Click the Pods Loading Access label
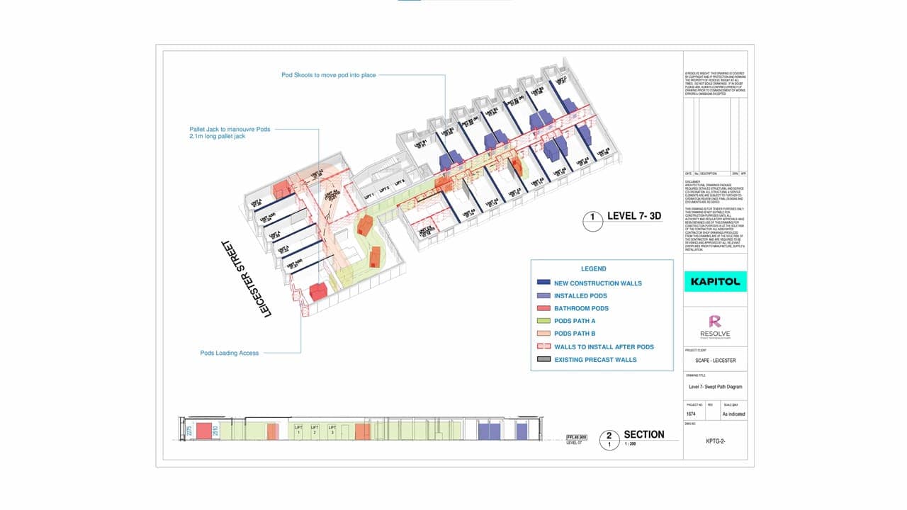The height and width of the screenshot is (510, 907). (229, 353)
